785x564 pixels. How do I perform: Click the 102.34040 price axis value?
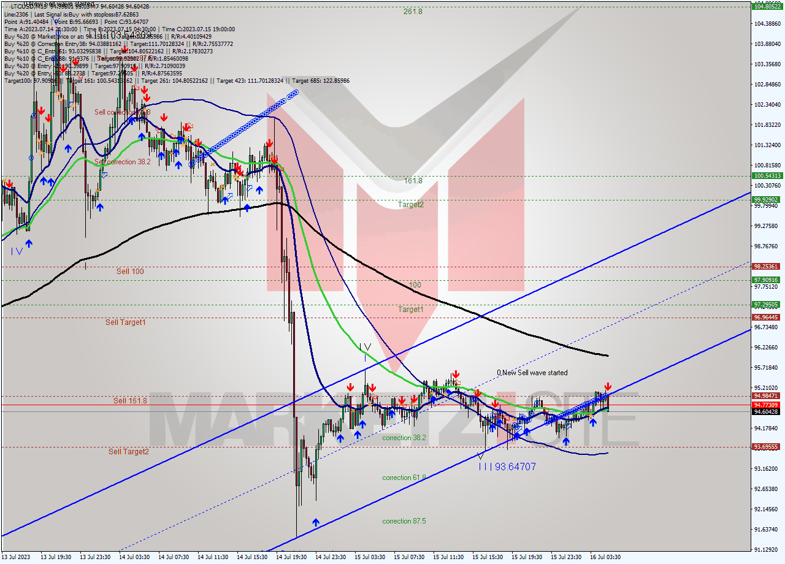[767, 104]
